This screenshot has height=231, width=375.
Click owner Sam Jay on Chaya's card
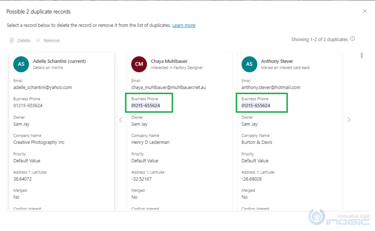pos(140,124)
